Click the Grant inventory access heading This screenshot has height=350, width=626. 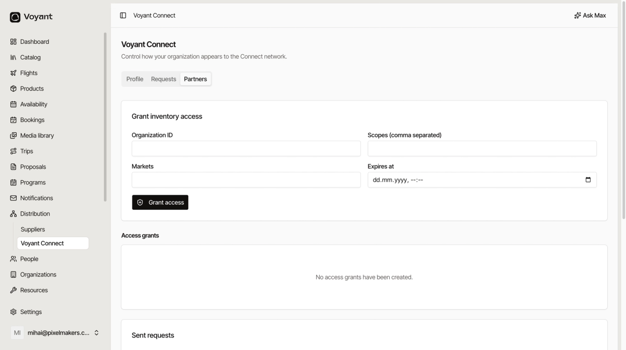point(167,117)
